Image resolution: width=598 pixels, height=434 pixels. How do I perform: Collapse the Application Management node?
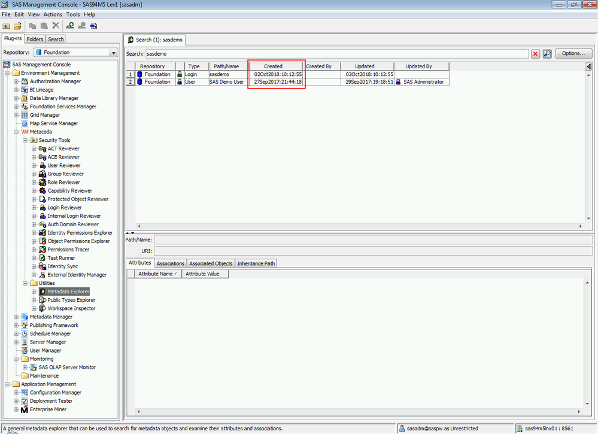point(7,384)
